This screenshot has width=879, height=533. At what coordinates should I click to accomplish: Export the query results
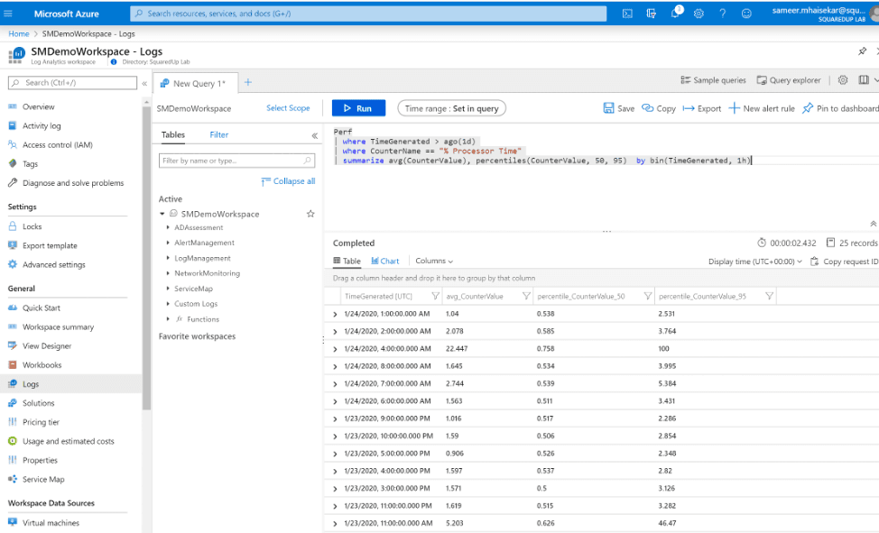pos(702,108)
